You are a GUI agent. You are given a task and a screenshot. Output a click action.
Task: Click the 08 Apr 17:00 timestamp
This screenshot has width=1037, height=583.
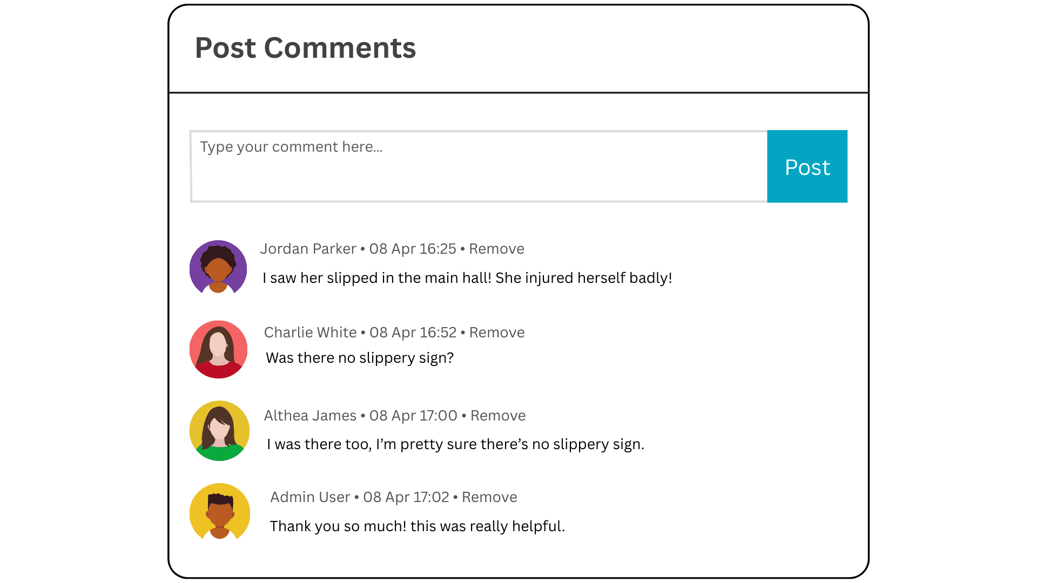[413, 416]
